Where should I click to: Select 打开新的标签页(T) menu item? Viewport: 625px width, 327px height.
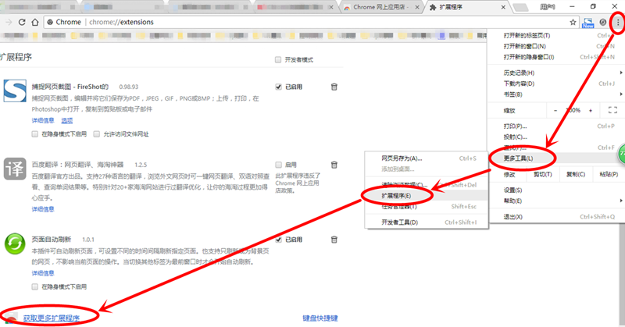(x=556, y=35)
